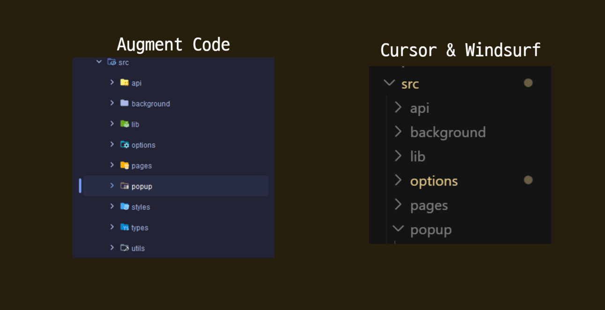This screenshot has height=310, width=605.
Task: Expand the types chevron in Augment Code tree
Action: point(112,227)
